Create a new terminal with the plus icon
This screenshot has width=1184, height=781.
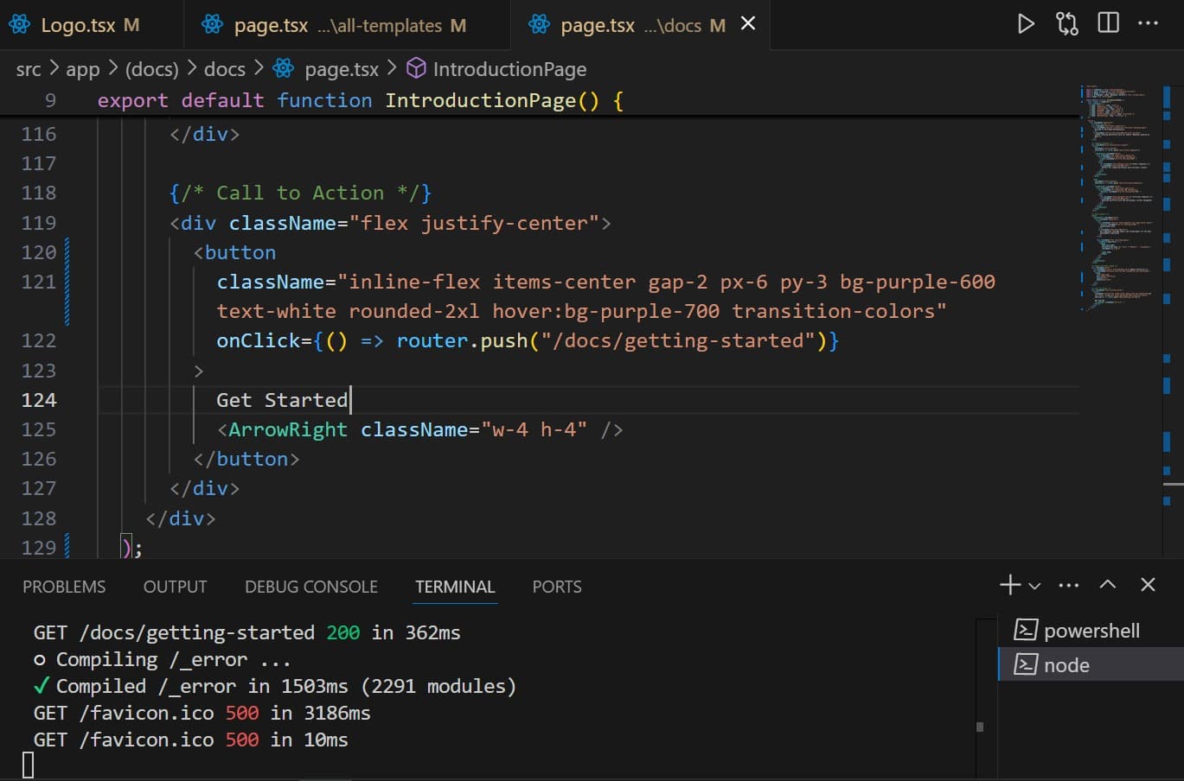pyautogui.click(x=1010, y=585)
